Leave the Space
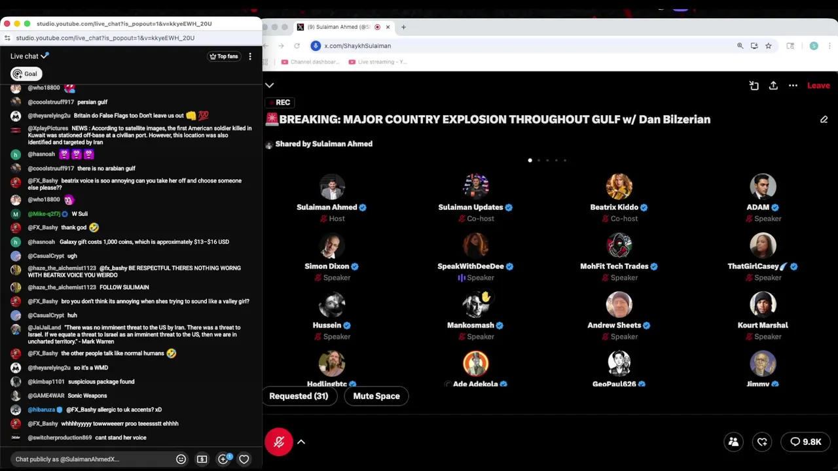The width and height of the screenshot is (838, 471). (x=818, y=86)
